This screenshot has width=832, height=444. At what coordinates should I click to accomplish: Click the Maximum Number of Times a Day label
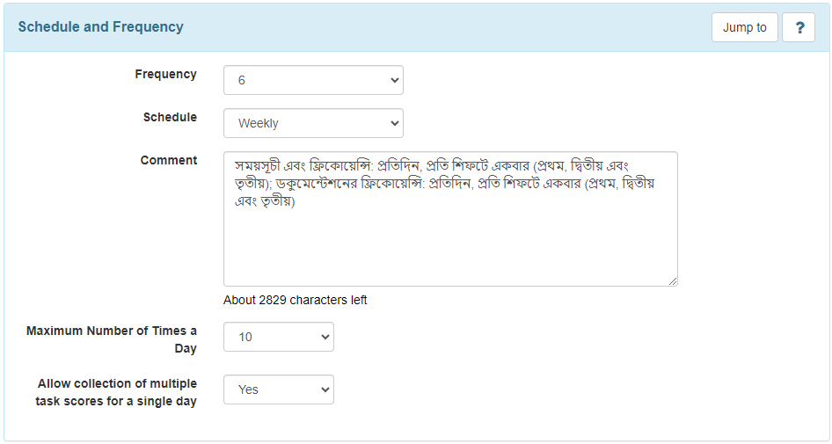point(112,339)
